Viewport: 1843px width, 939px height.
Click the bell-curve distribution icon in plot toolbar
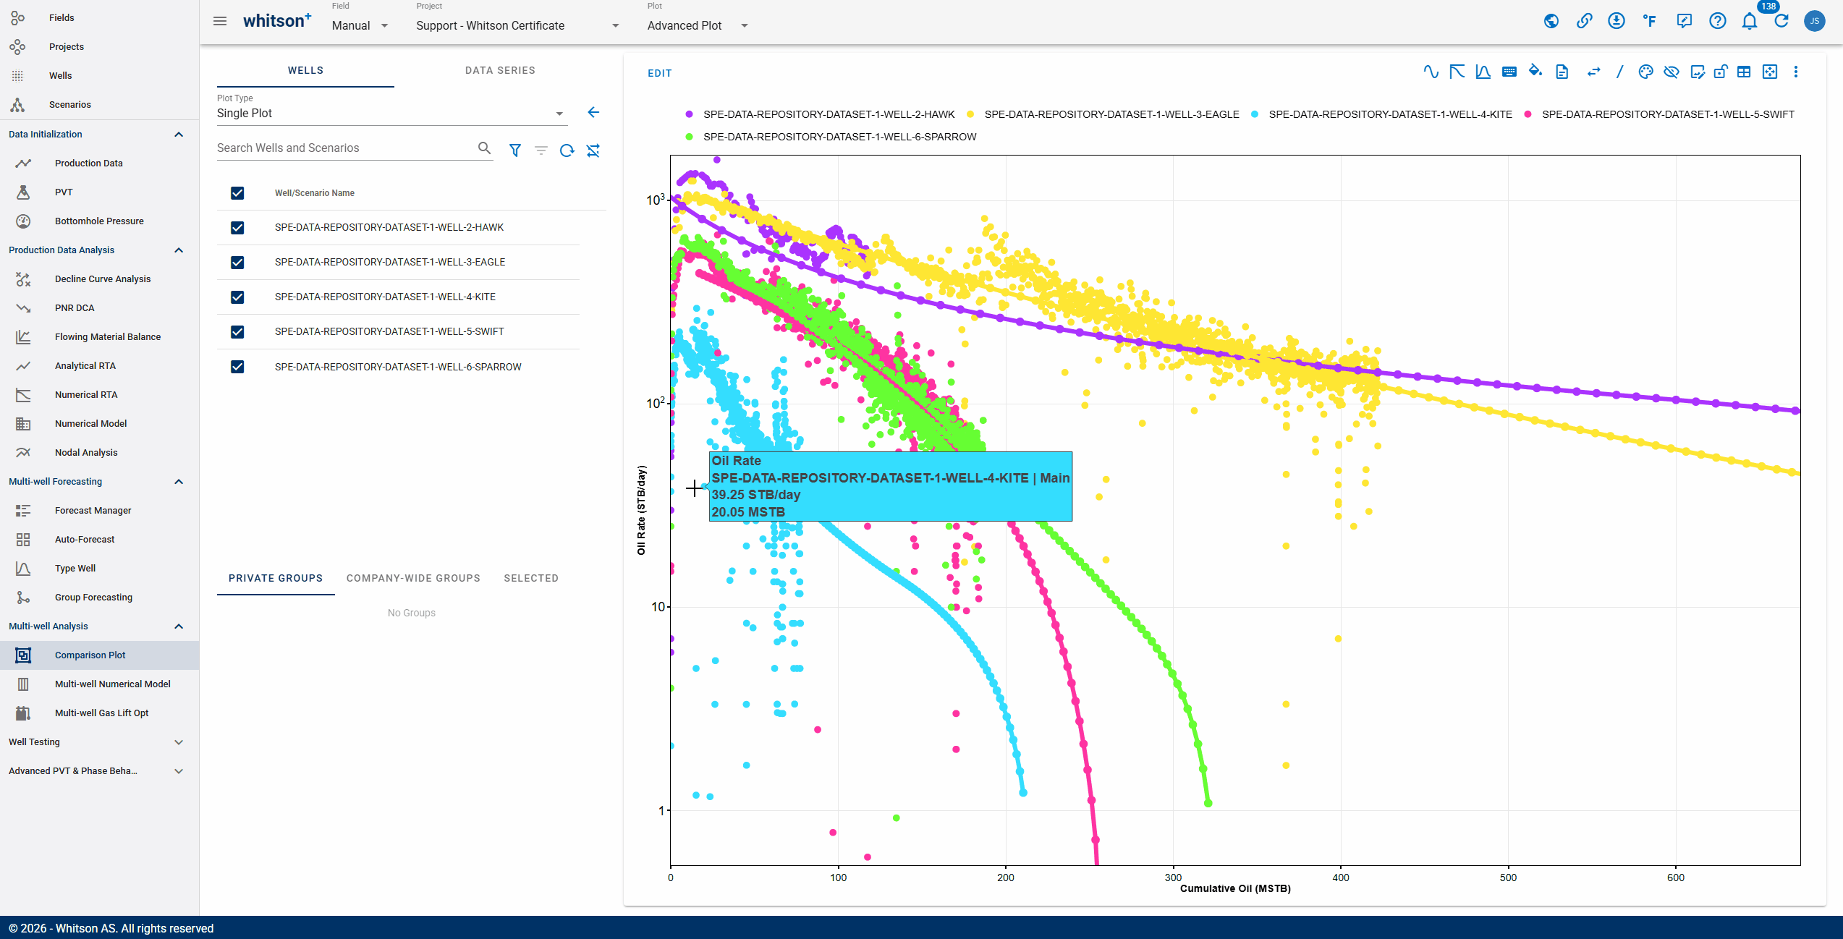[1483, 72]
